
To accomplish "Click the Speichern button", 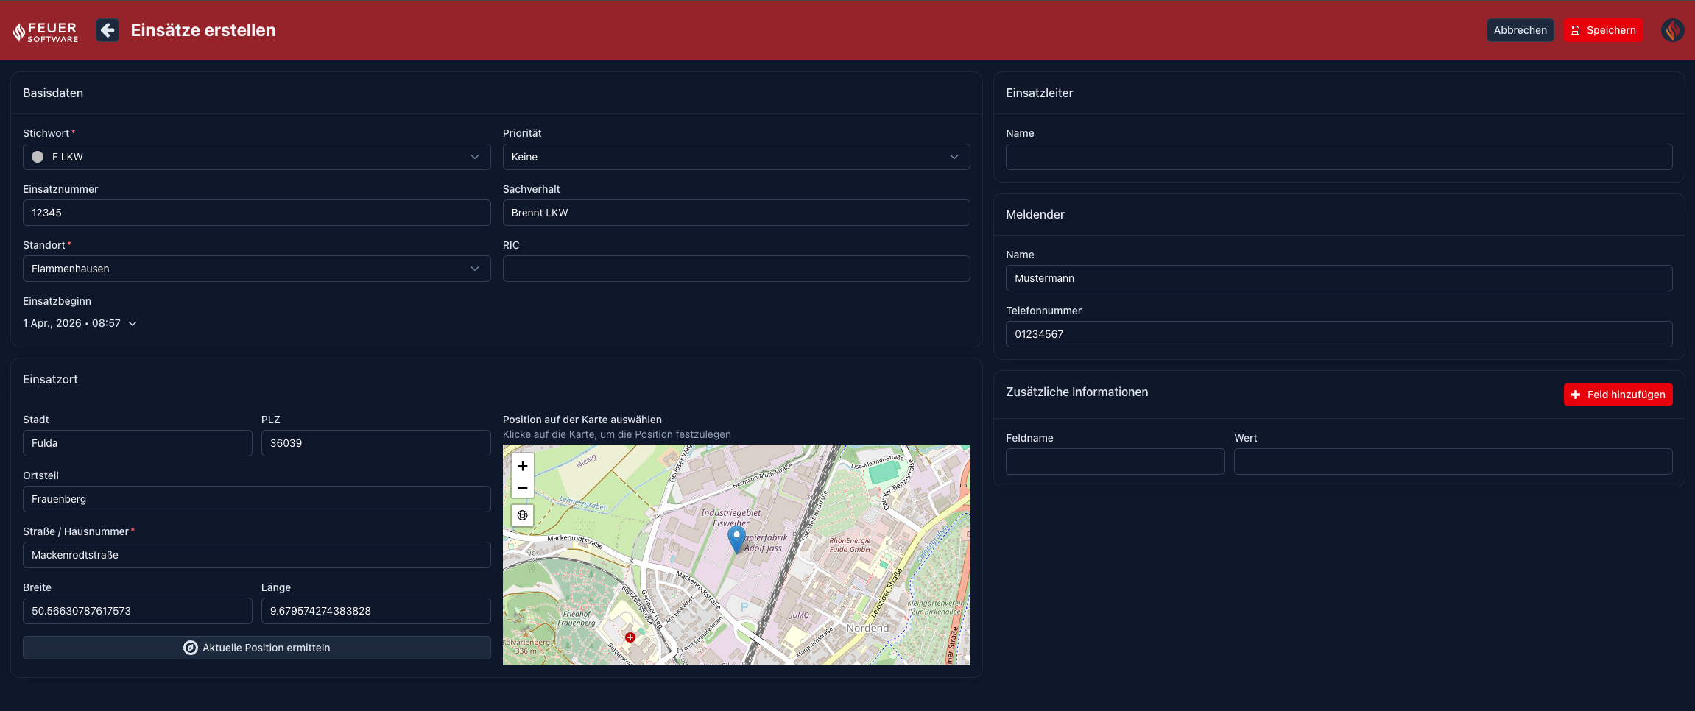I will [1603, 30].
